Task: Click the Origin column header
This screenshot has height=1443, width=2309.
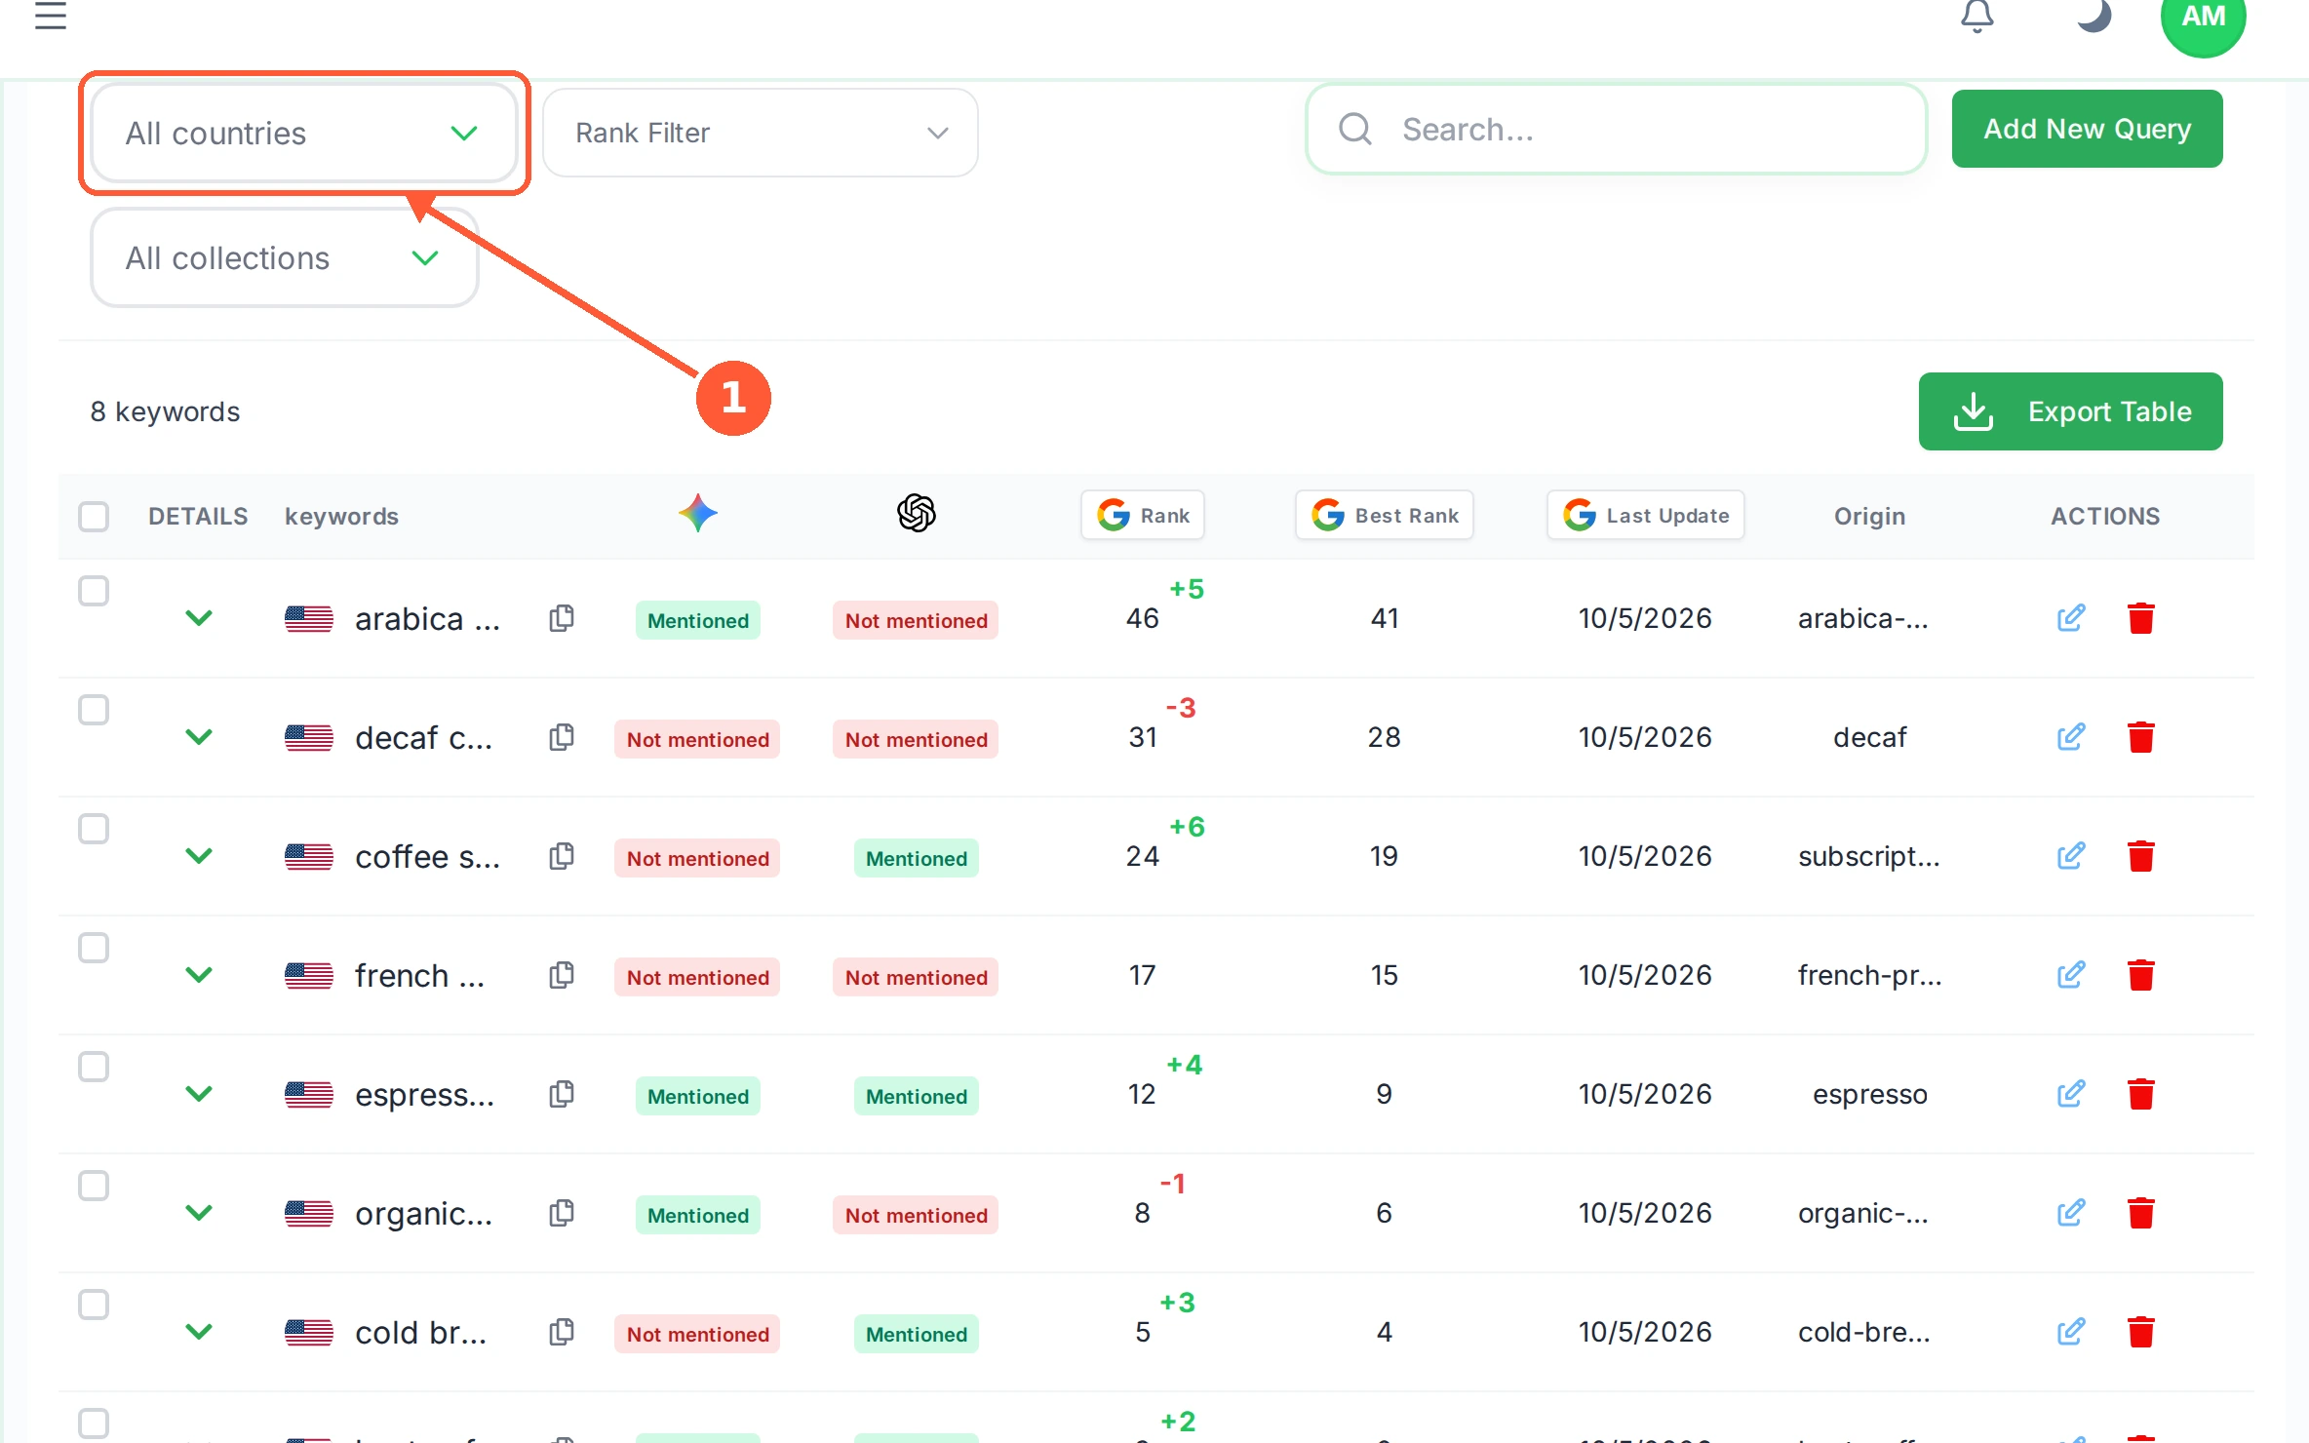Action: [x=1869, y=517]
